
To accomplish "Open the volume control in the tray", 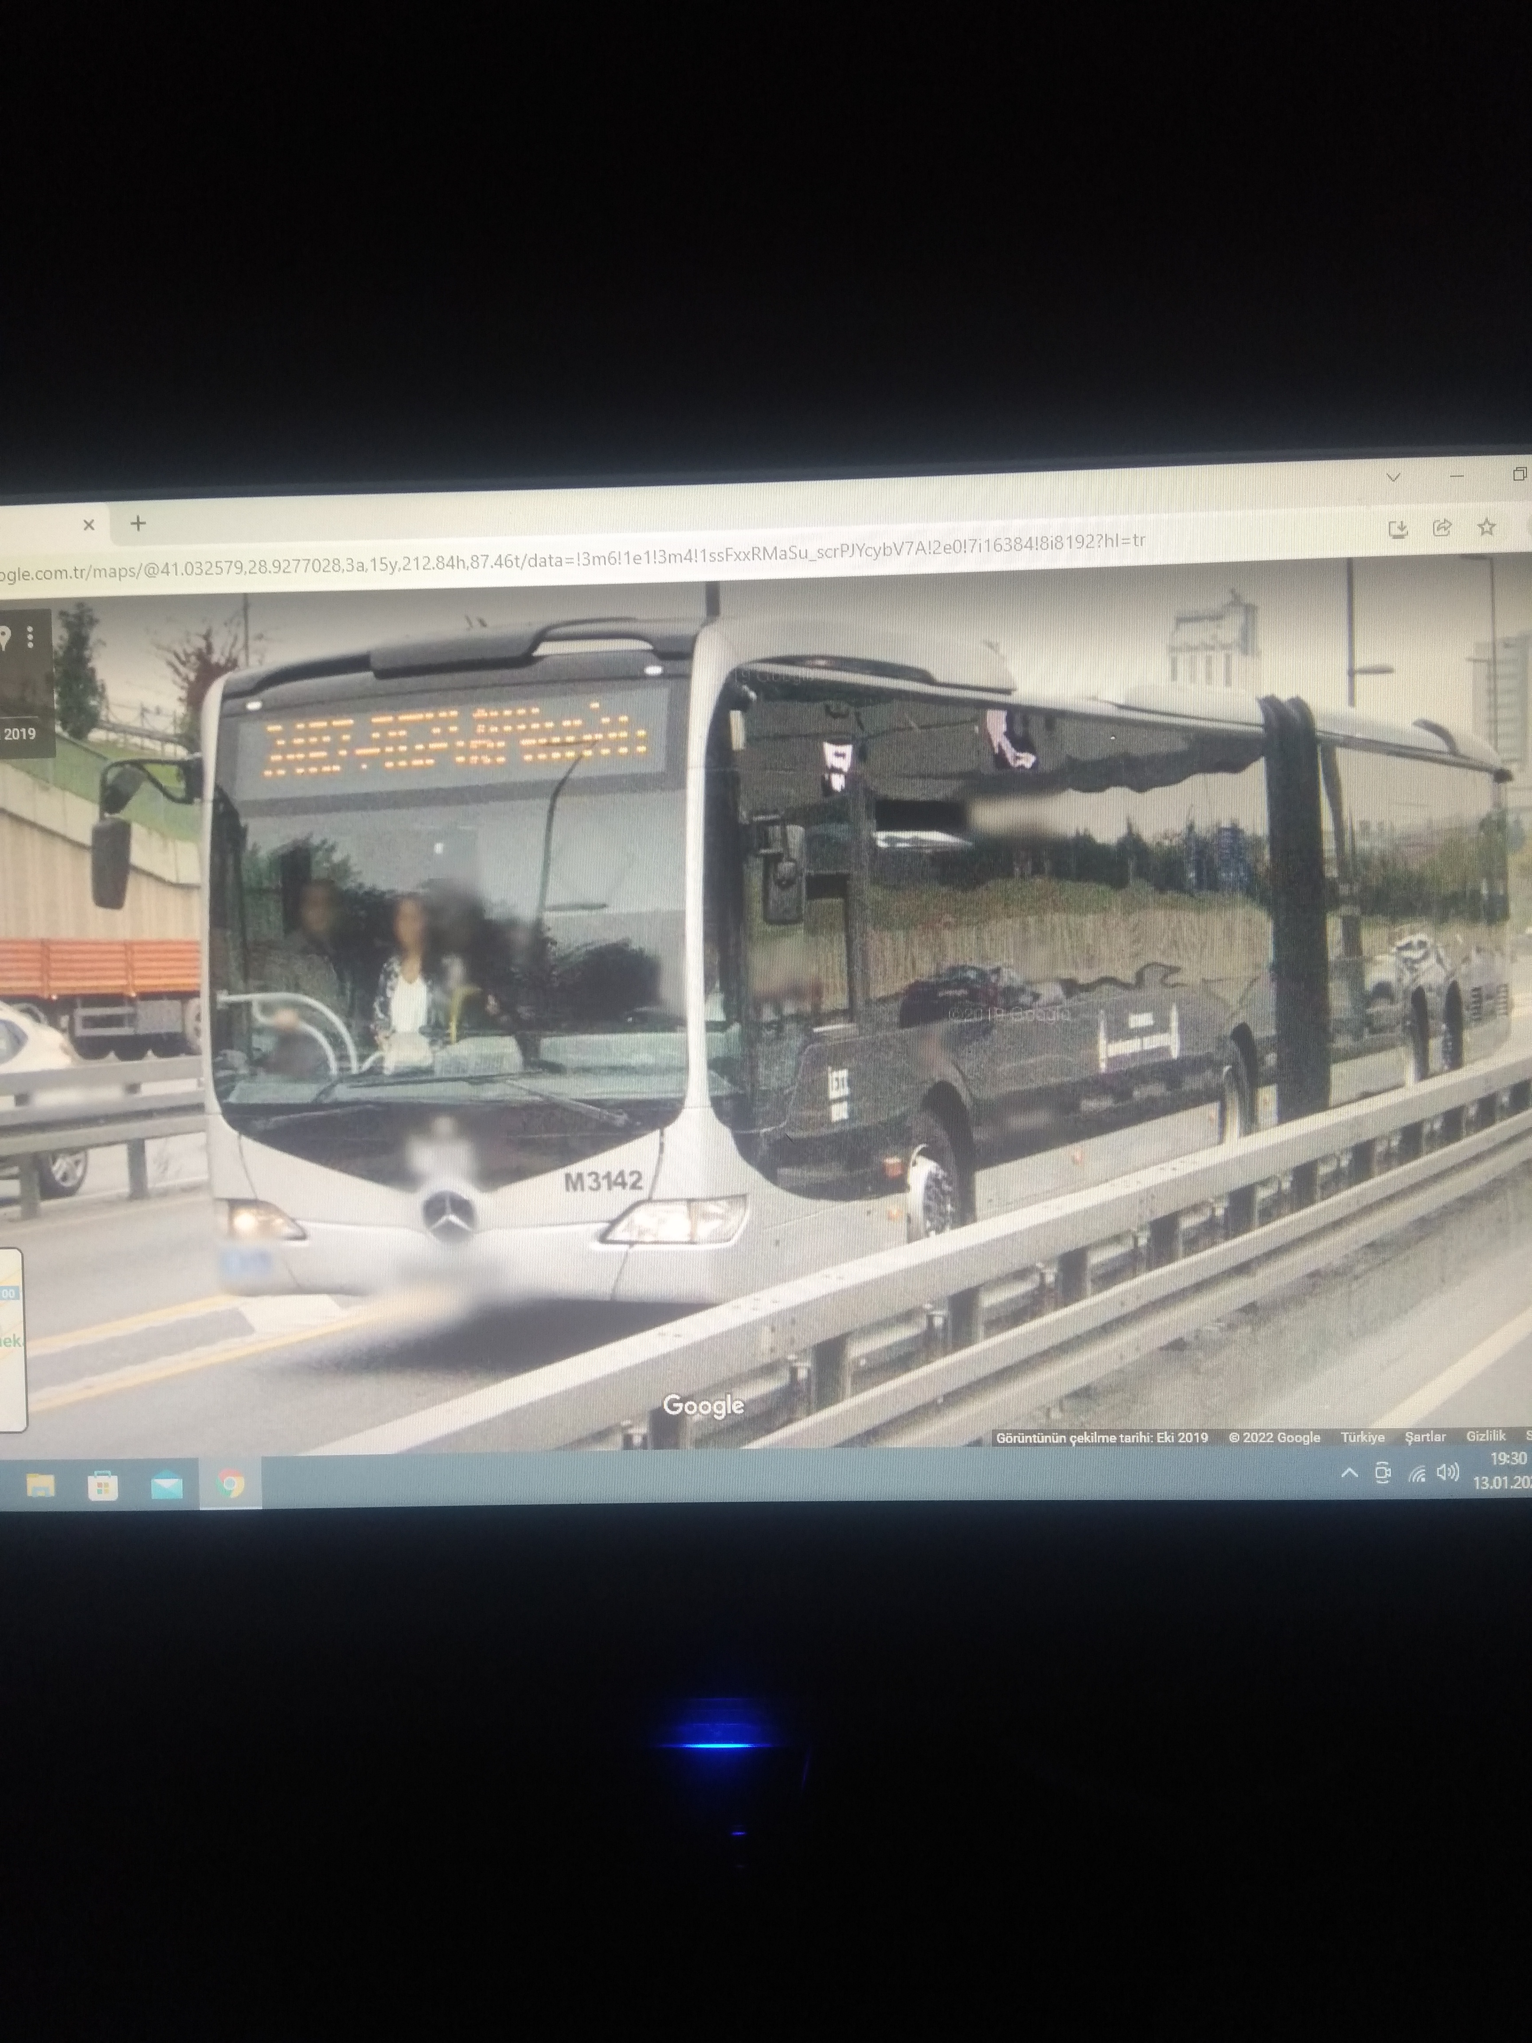I will 1447,1472.
